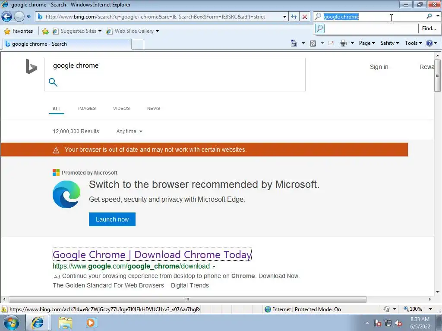
Task: Click the browser out of date warning banner
Action: [204, 150]
